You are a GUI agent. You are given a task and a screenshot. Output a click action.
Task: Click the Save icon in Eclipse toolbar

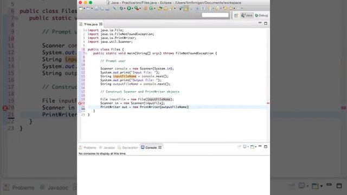(97, 9)
